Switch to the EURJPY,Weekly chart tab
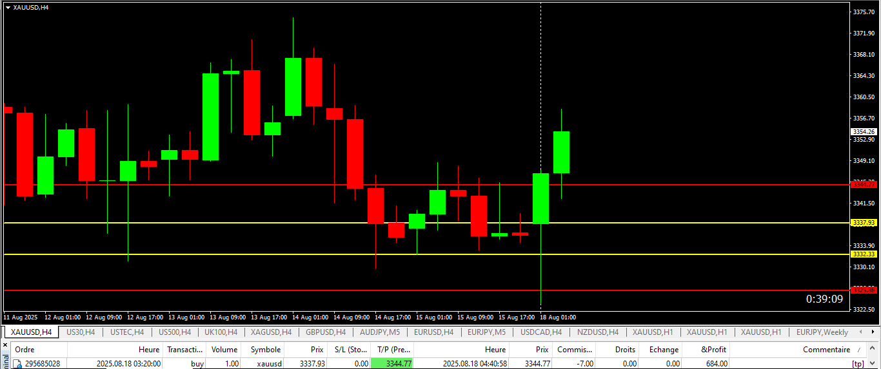The image size is (881, 369). point(822,332)
